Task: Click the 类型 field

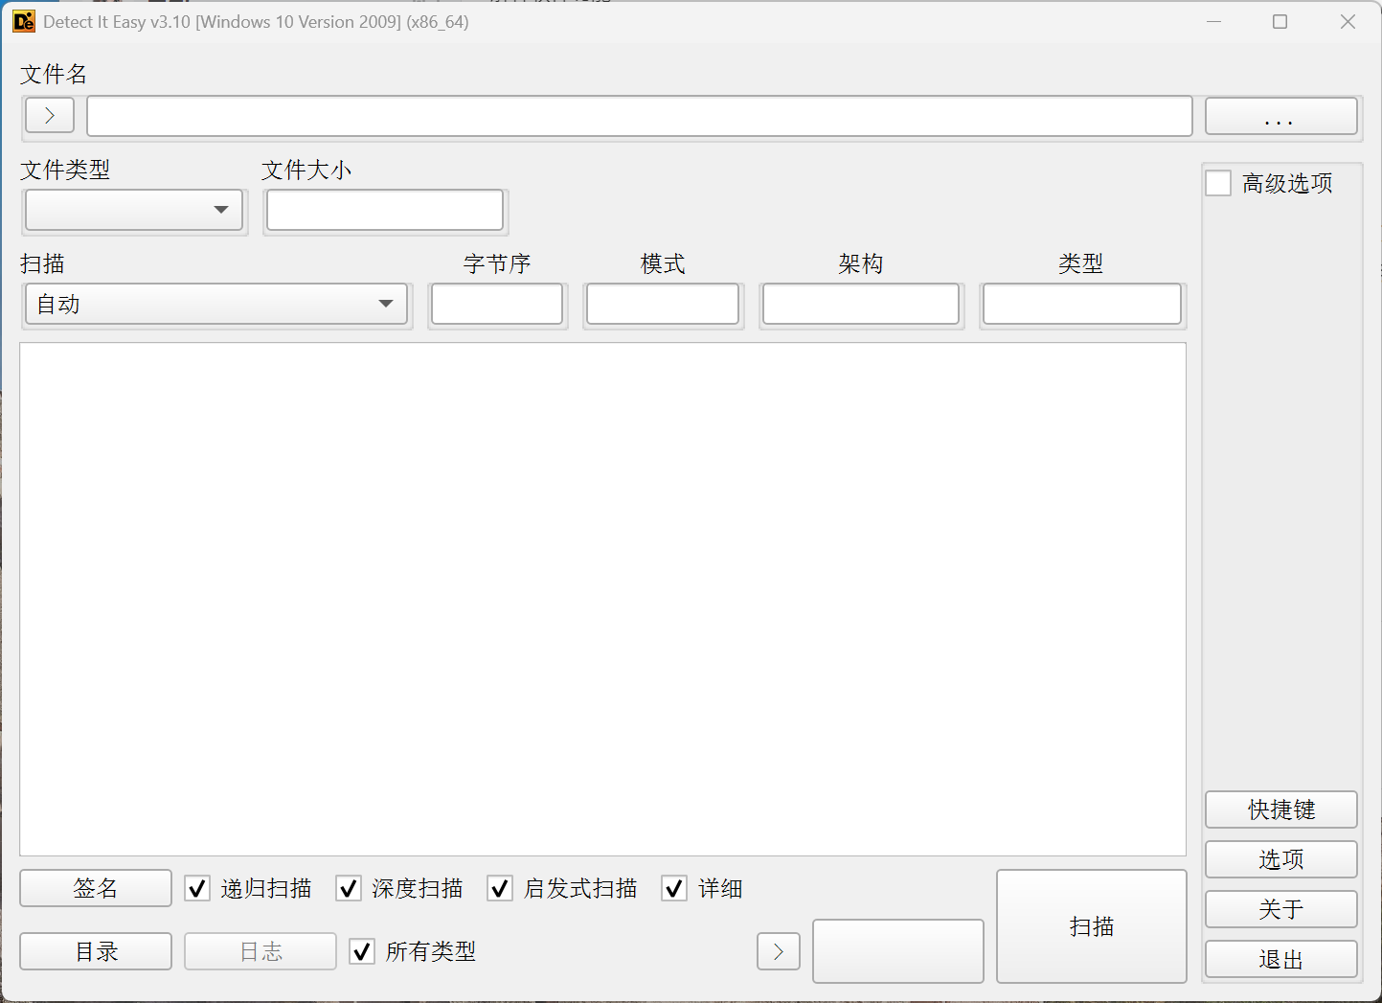Action: (x=1082, y=304)
